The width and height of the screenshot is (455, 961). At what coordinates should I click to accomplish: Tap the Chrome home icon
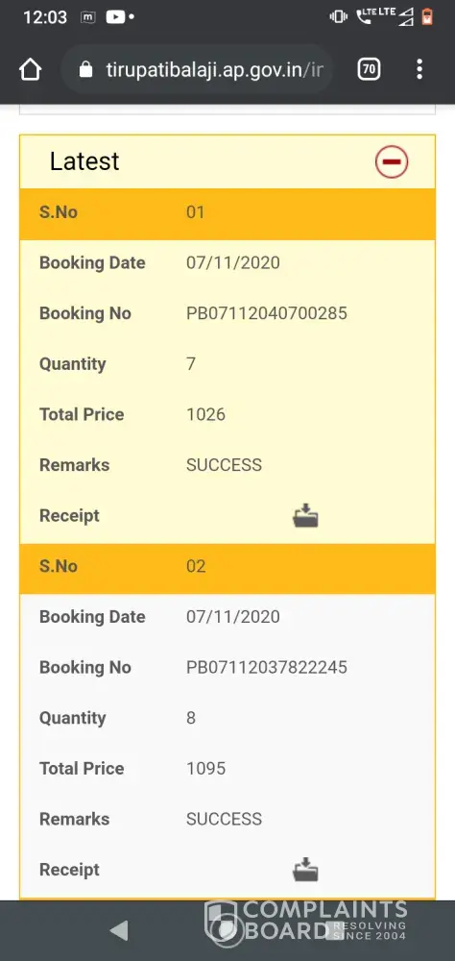click(x=30, y=69)
